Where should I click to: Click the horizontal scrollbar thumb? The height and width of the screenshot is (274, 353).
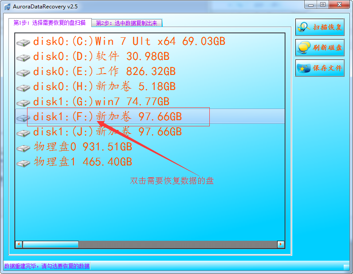(51, 244)
